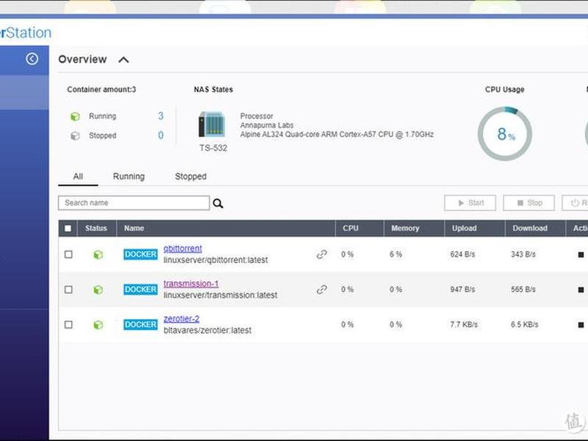
Task: Click the 6 % memory value for qbittorrent
Action: click(x=395, y=254)
